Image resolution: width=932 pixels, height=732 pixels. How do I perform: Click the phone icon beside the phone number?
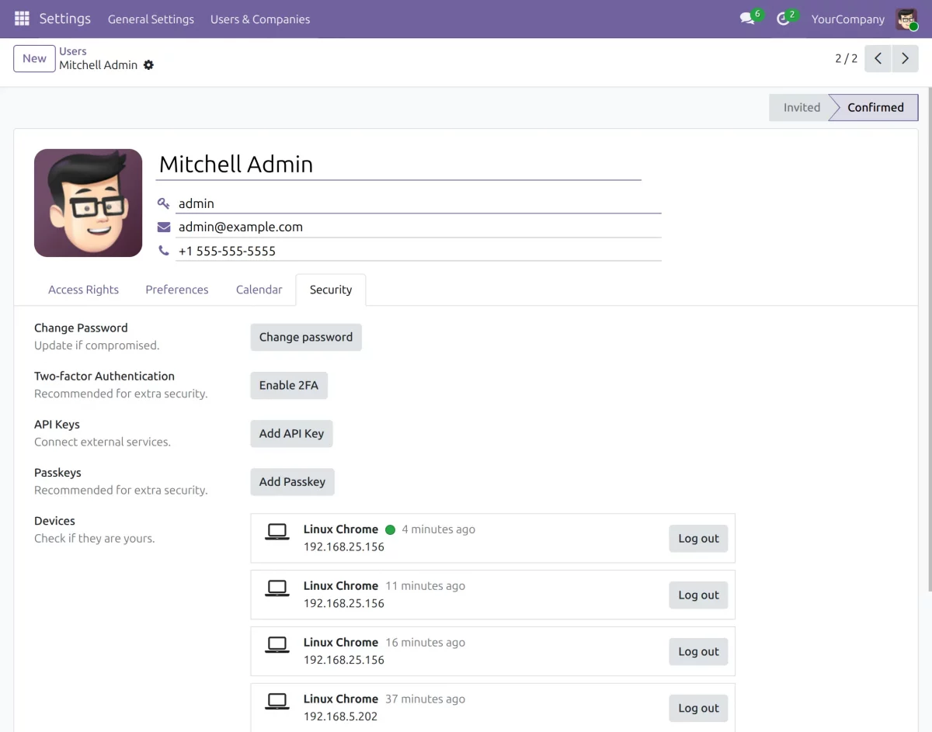tap(164, 251)
